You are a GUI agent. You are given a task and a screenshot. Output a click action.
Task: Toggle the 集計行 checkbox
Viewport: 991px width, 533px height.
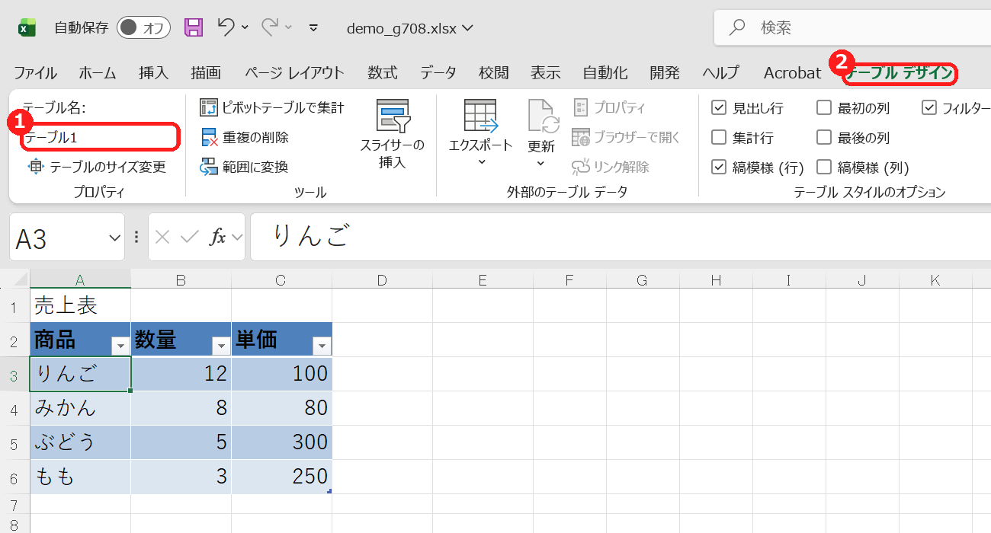coord(719,138)
